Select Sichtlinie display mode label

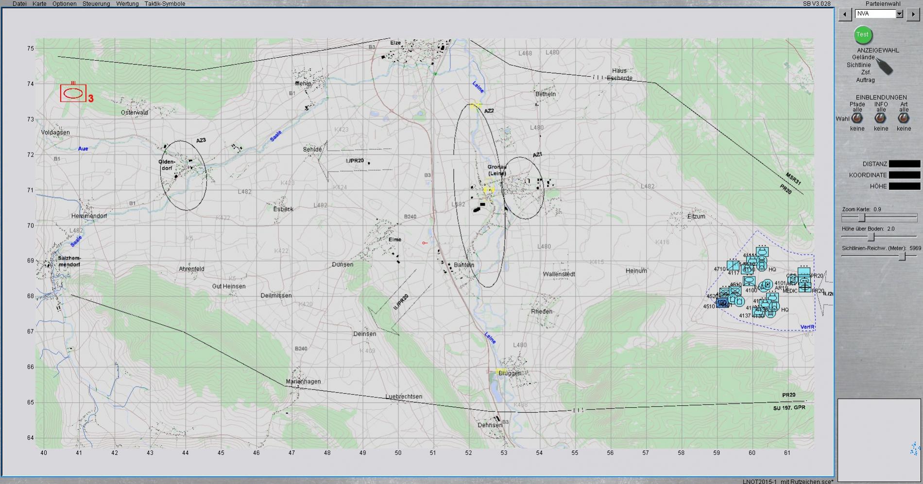858,65
